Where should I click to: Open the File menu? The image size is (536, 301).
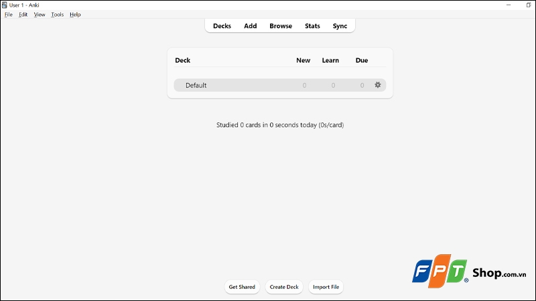click(8, 14)
